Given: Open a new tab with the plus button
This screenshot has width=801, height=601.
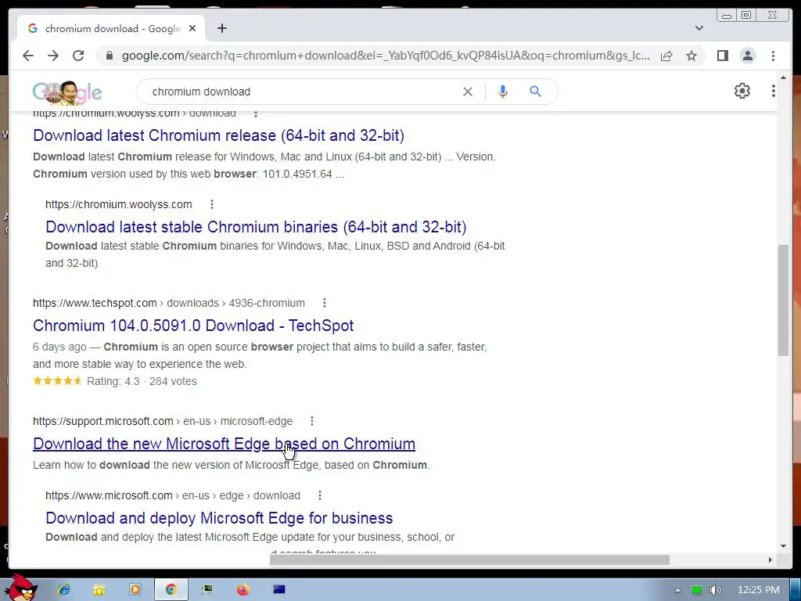Looking at the screenshot, I should point(221,28).
